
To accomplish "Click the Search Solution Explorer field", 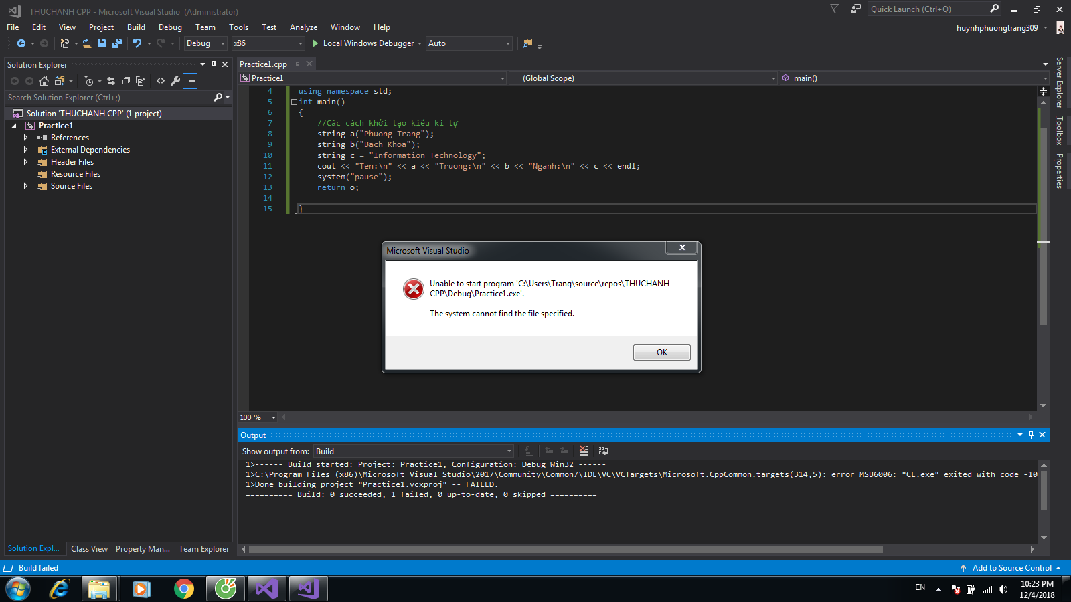I will click(107, 98).
